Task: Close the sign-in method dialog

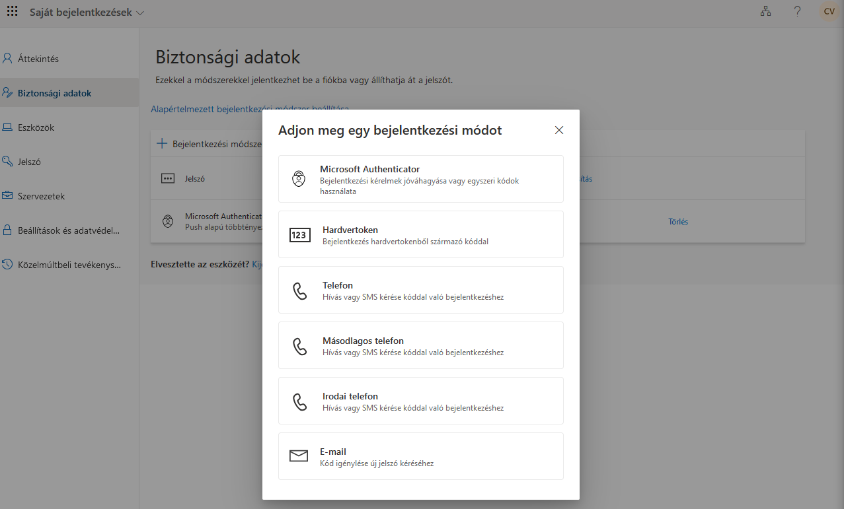Action: [x=559, y=130]
